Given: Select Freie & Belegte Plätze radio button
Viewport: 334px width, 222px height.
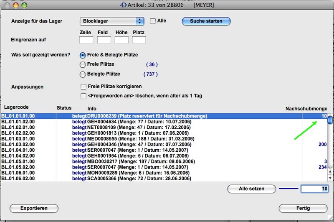Looking at the screenshot, I should pyautogui.click(x=83, y=55).
